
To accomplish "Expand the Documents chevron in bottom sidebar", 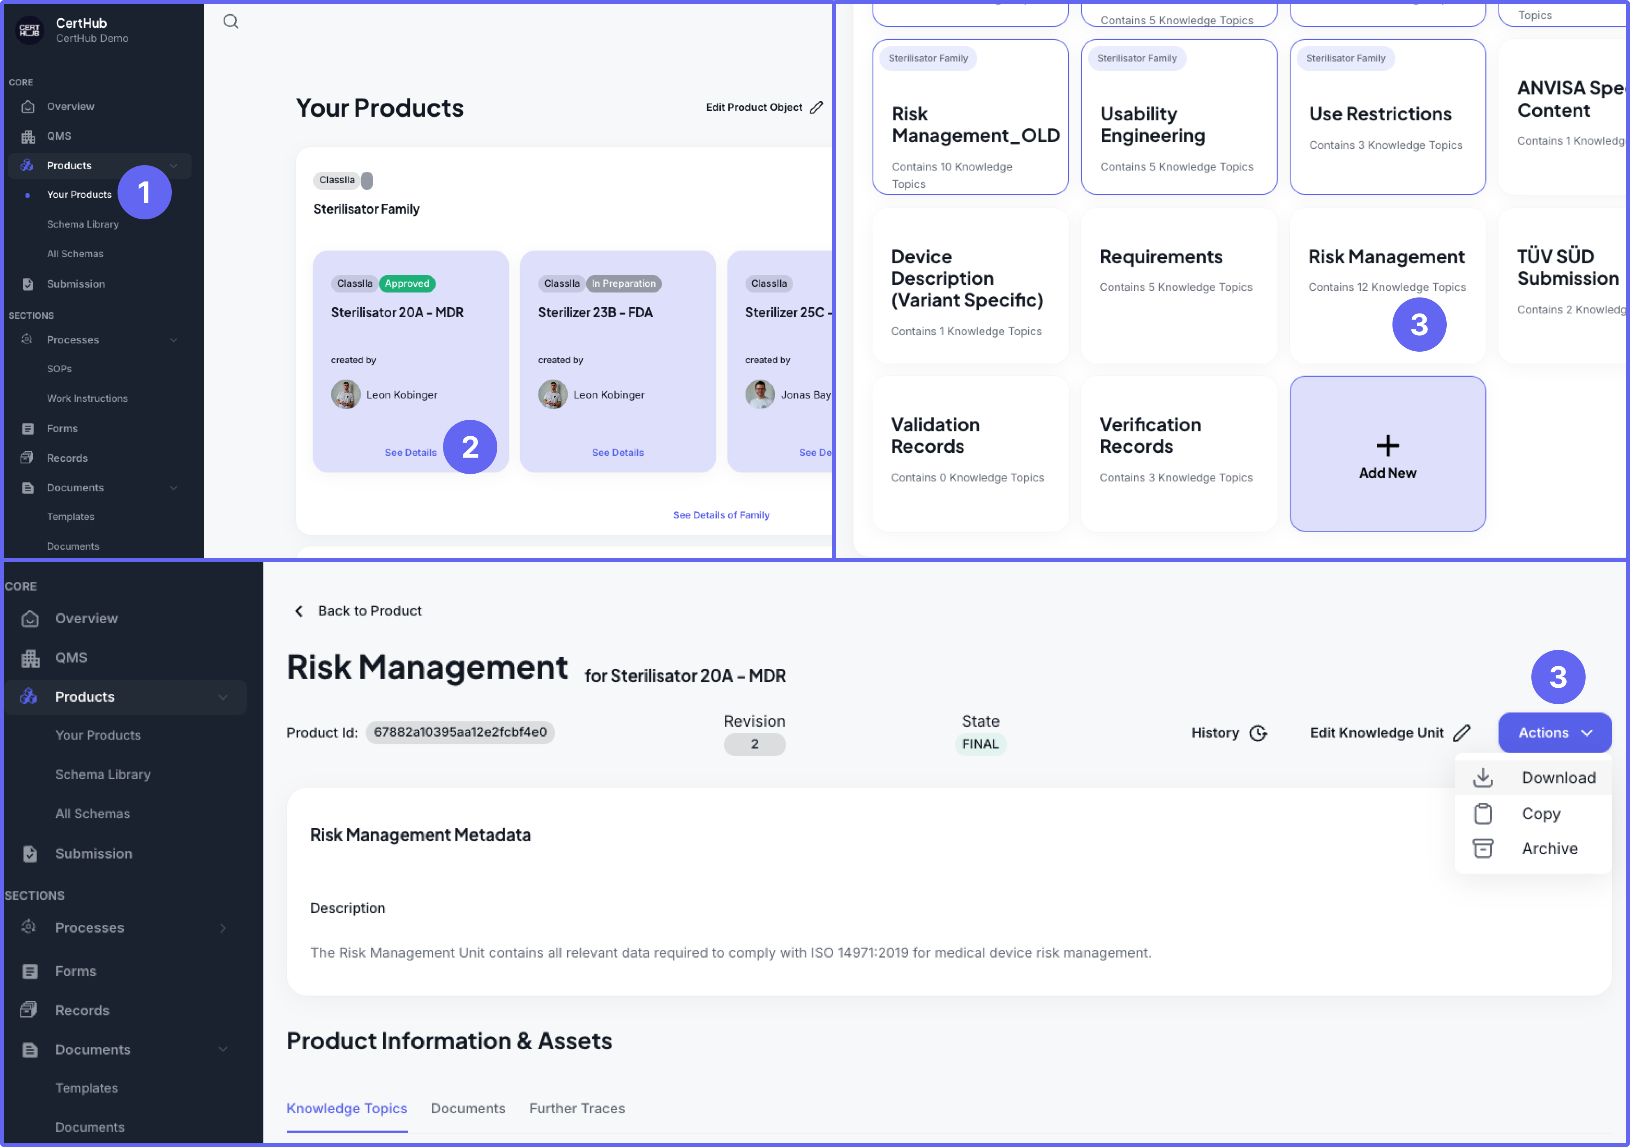I will [223, 1049].
